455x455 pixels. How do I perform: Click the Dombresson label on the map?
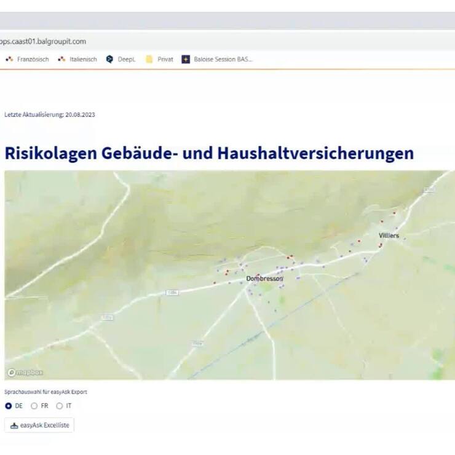point(264,279)
